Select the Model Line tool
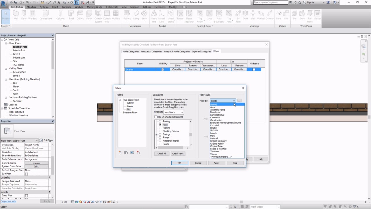The height and width of the screenshot is (209, 371). pos(162,17)
